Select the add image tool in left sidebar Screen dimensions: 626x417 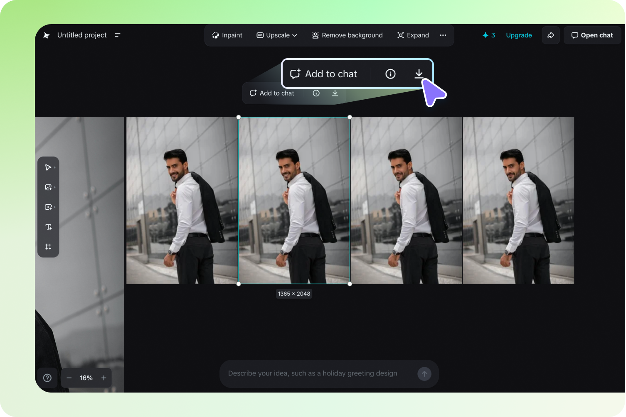pyautogui.click(x=48, y=187)
